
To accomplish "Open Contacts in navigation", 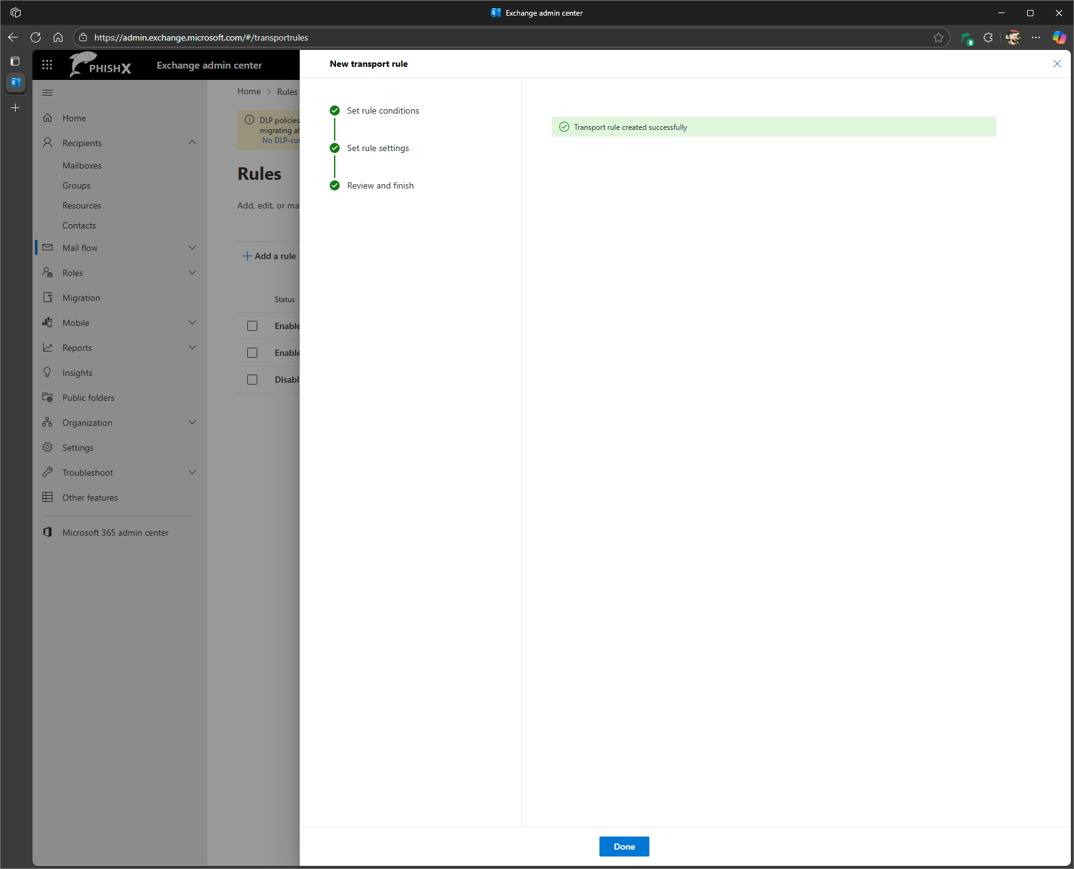I will pos(79,225).
